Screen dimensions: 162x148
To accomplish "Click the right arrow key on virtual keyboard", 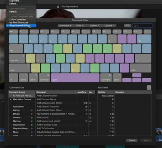I will coord(147,80).
